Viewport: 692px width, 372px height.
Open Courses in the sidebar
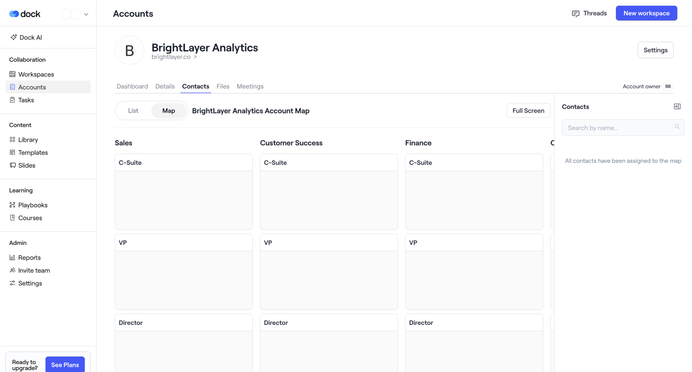(x=48, y=218)
